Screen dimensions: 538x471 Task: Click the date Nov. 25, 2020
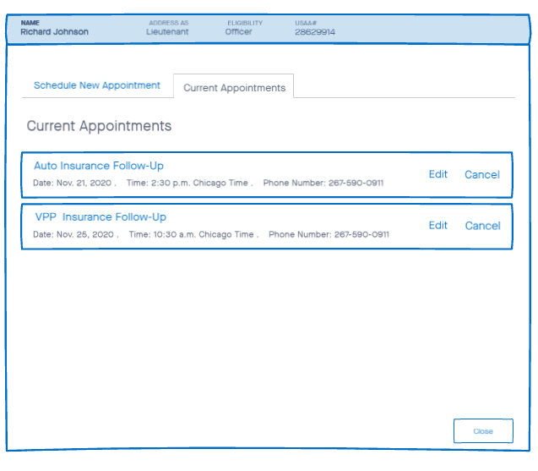tap(85, 234)
